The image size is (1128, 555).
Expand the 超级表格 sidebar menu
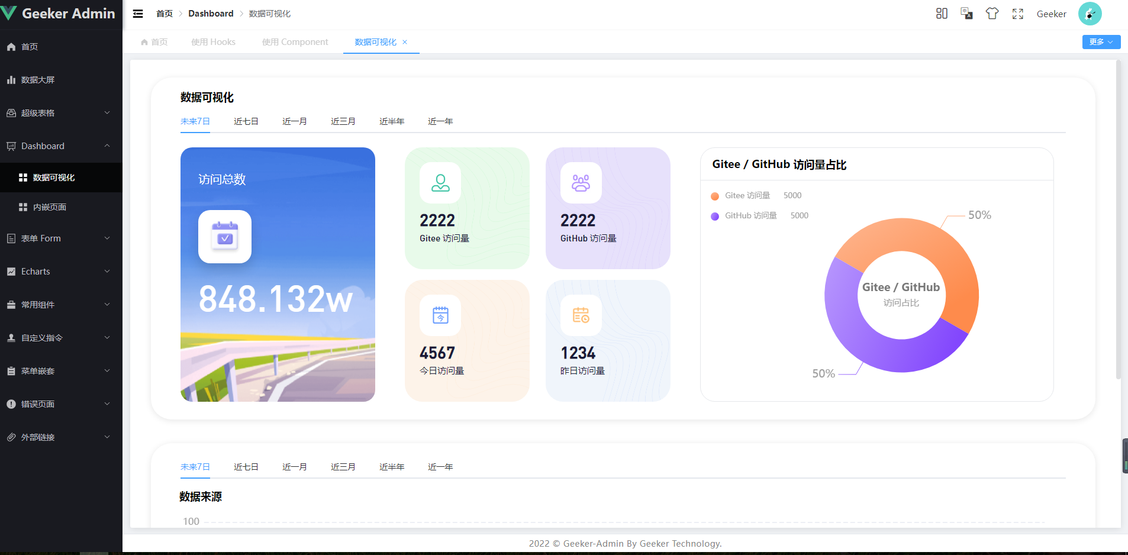pyautogui.click(x=59, y=113)
